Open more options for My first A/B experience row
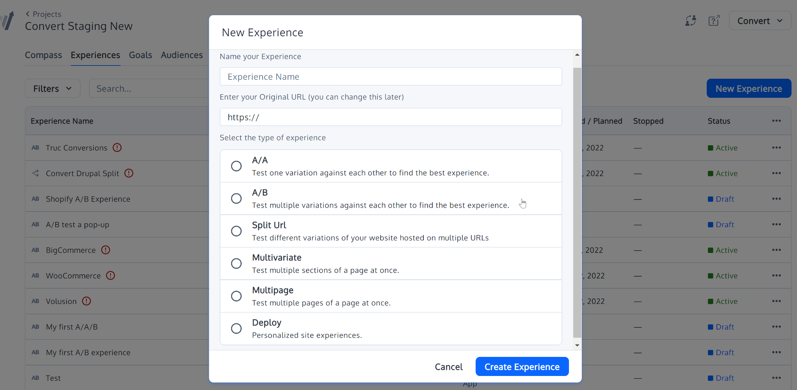This screenshot has width=797, height=390. [x=776, y=352]
